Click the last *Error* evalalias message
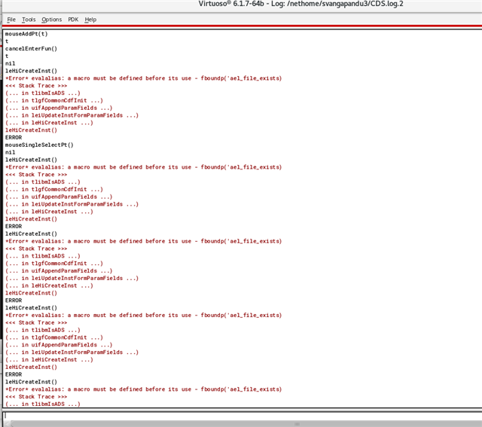Viewport: 482px width, 427px height. [143, 389]
